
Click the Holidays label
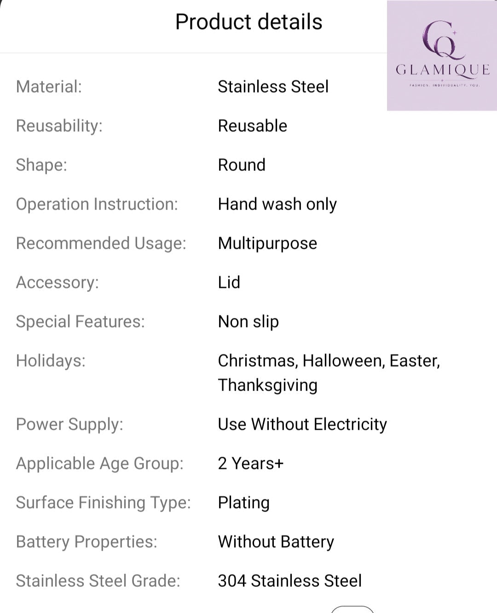(51, 361)
